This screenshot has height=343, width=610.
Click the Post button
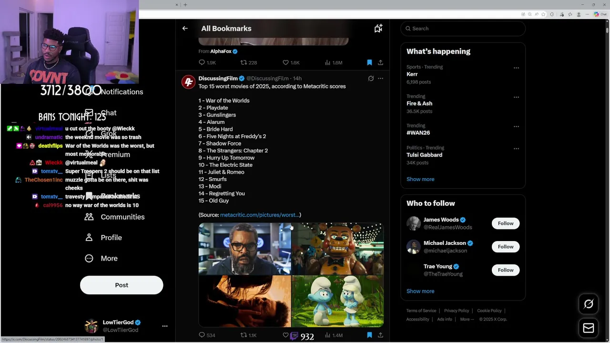pos(122,285)
